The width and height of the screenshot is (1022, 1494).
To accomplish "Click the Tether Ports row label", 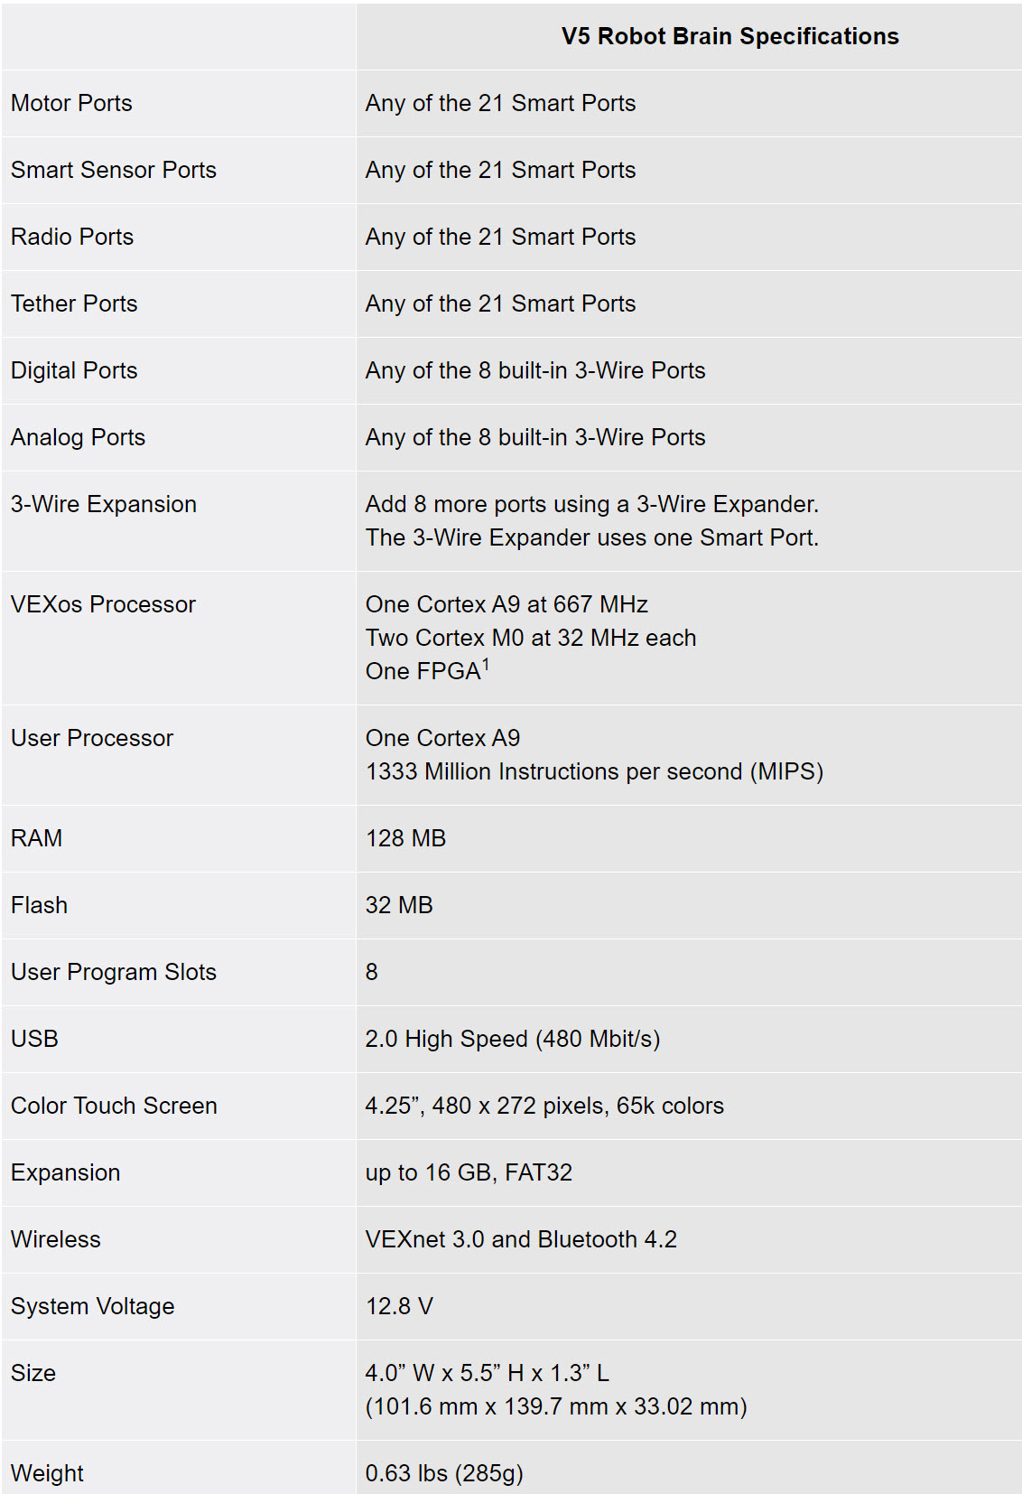I will point(74,303).
